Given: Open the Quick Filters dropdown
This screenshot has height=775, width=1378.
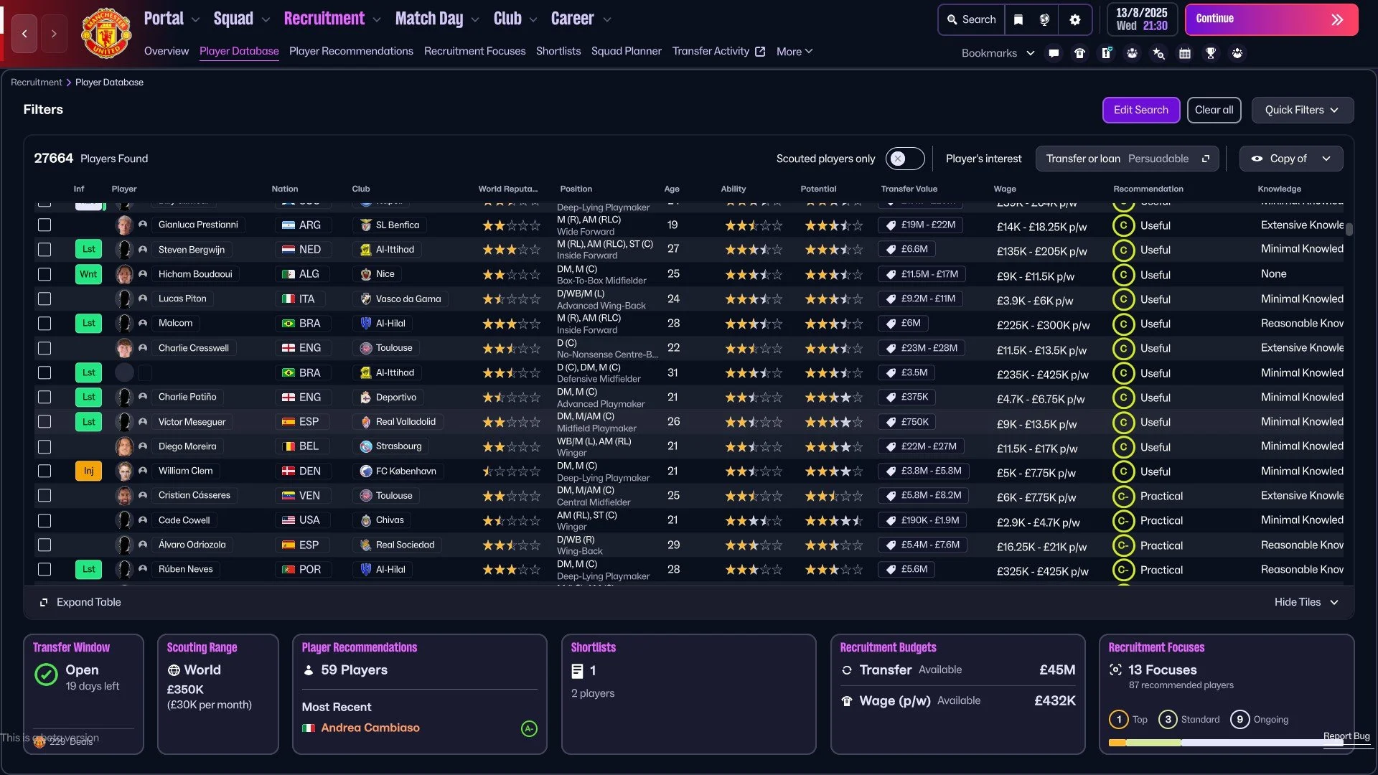Looking at the screenshot, I should click(x=1303, y=110).
